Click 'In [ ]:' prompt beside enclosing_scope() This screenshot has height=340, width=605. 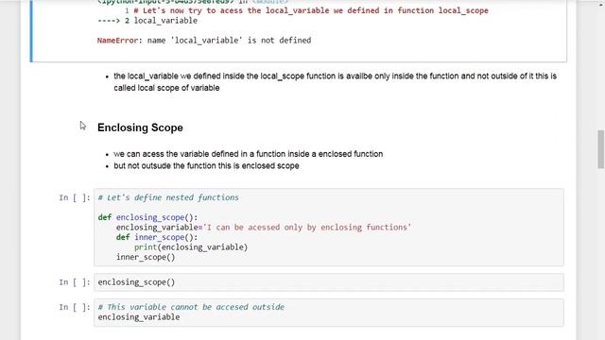tap(75, 282)
